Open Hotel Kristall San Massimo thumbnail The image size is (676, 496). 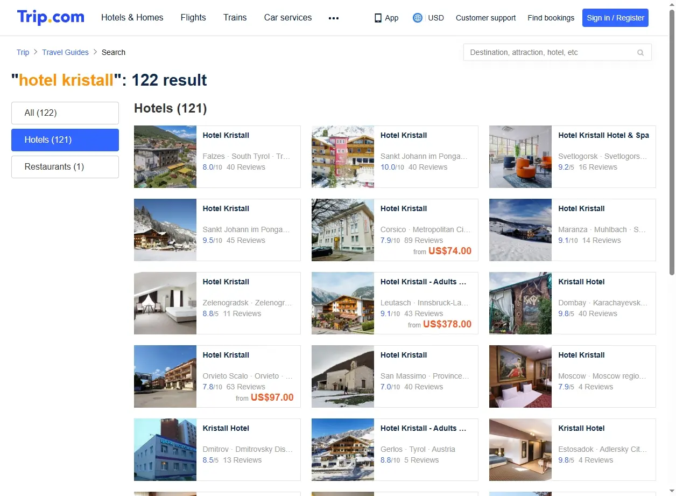tap(343, 376)
